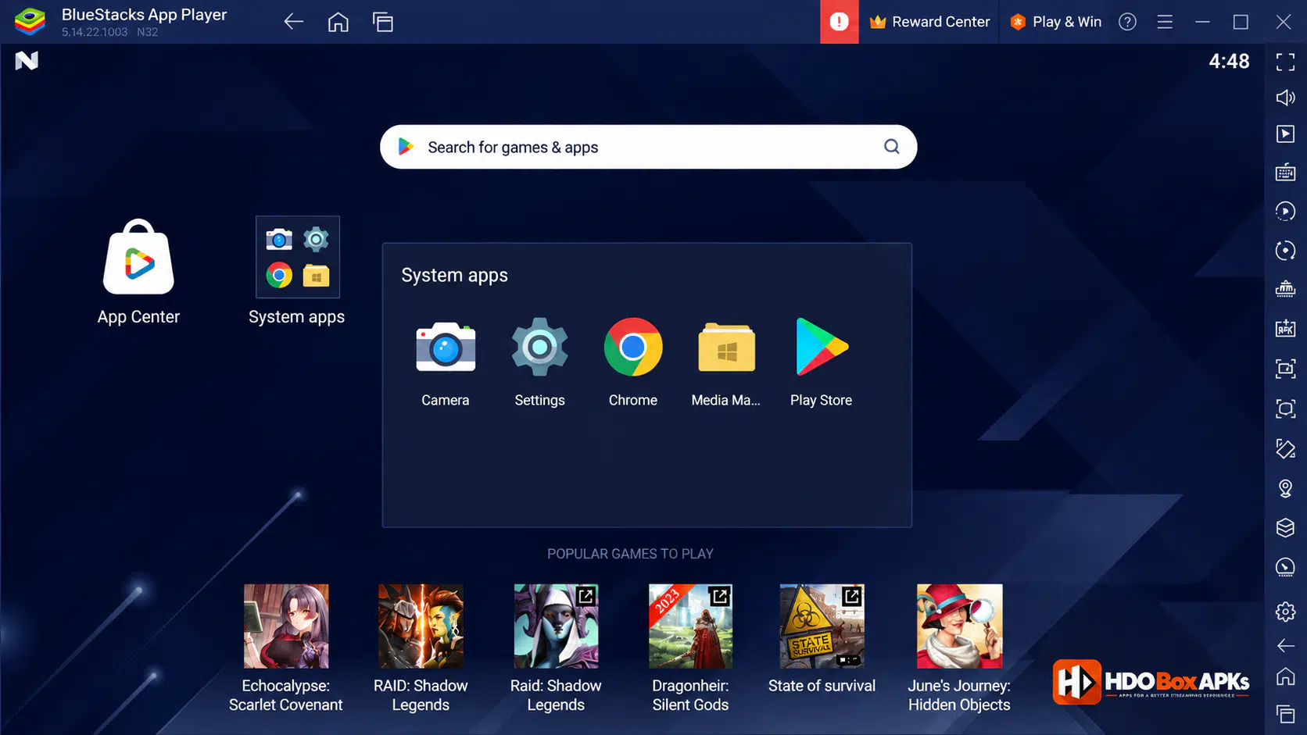Image resolution: width=1307 pixels, height=735 pixels.
Task: Open the keyboard controls icon in the sidebar
Action: (x=1285, y=173)
